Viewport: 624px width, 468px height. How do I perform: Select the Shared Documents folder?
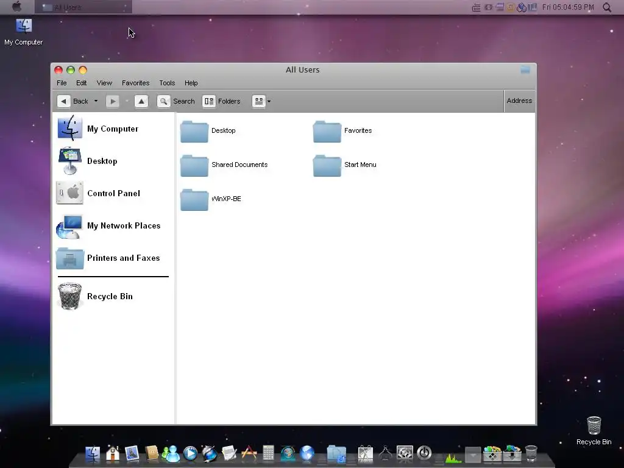pyautogui.click(x=224, y=165)
